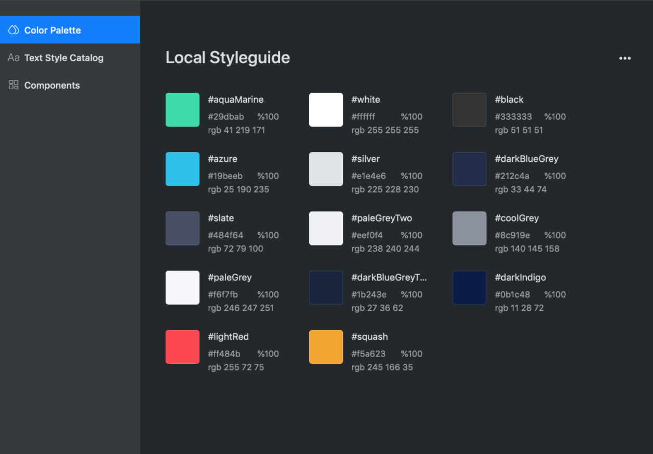Select the darkBlueGrey color swatch
The image size is (653, 454).
[x=469, y=169]
